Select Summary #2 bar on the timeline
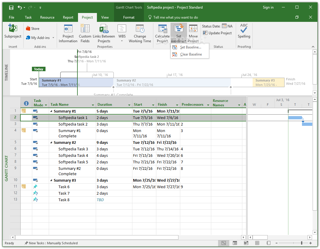The image size is (320, 249). coord(172,83)
